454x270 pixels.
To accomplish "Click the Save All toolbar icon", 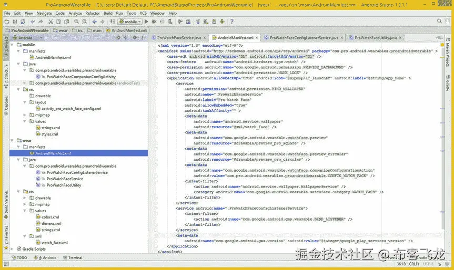I will click(15, 22).
